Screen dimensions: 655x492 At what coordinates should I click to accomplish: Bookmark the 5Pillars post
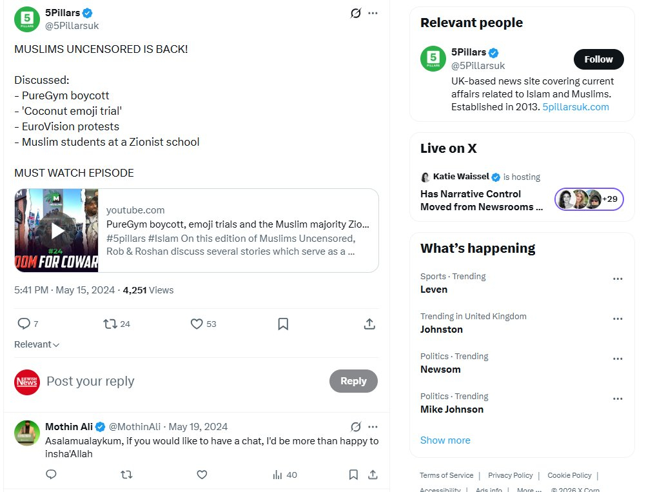pyautogui.click(x=283, y=324)
